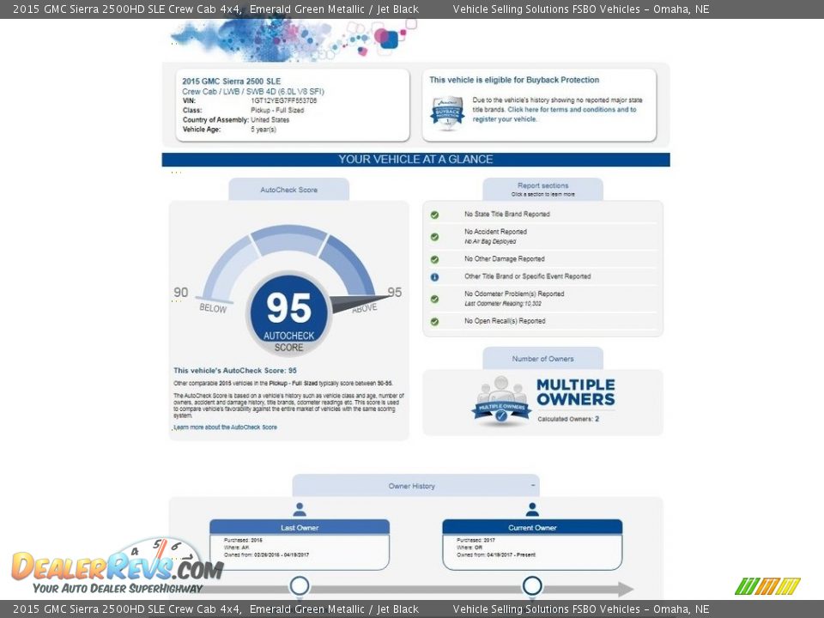
Task: Click the '2015 GMC Sierra 2500 SLE' heading
Action: point(231,82)
